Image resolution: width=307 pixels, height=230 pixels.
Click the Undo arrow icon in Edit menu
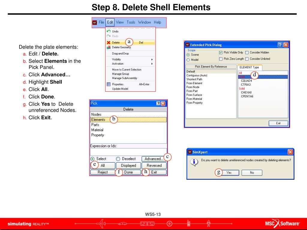click(109, 31)
